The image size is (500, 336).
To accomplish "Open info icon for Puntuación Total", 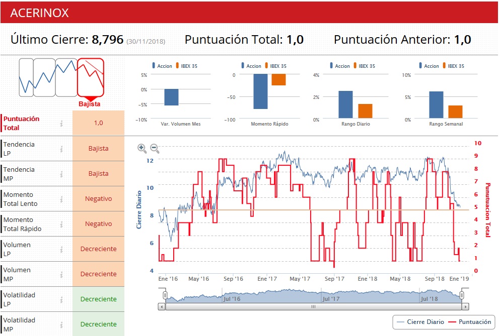I will tap(61, 123).
